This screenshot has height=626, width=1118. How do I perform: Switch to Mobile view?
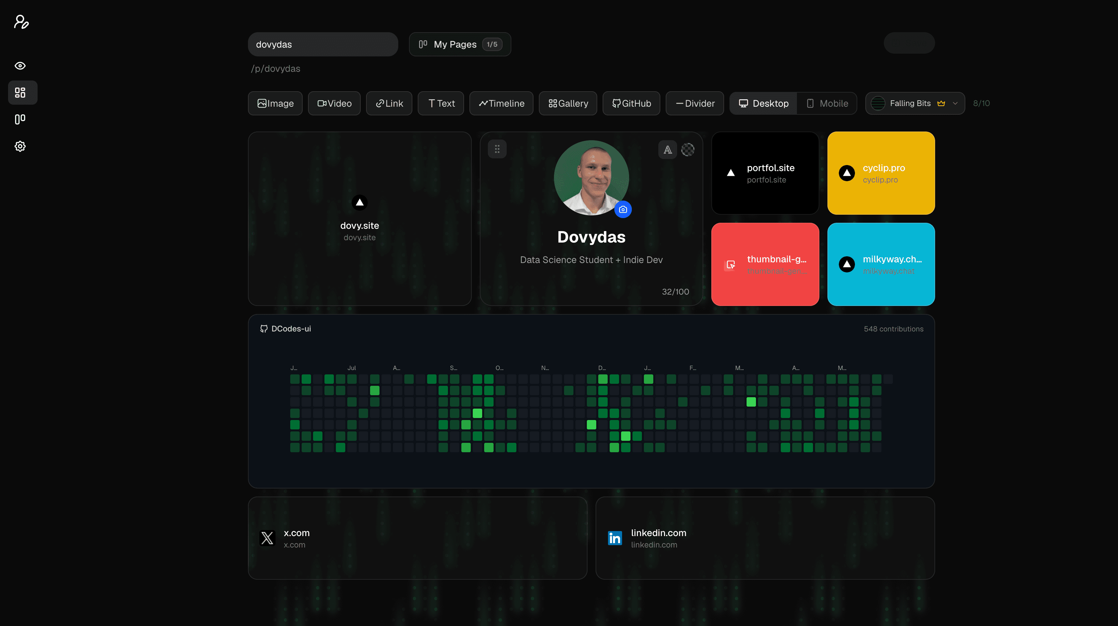pos(827,103)
